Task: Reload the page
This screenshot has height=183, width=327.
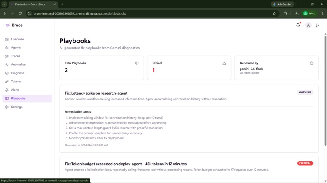Action: (20, 13)
